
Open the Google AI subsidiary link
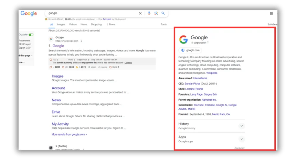[x=222, y=105]
